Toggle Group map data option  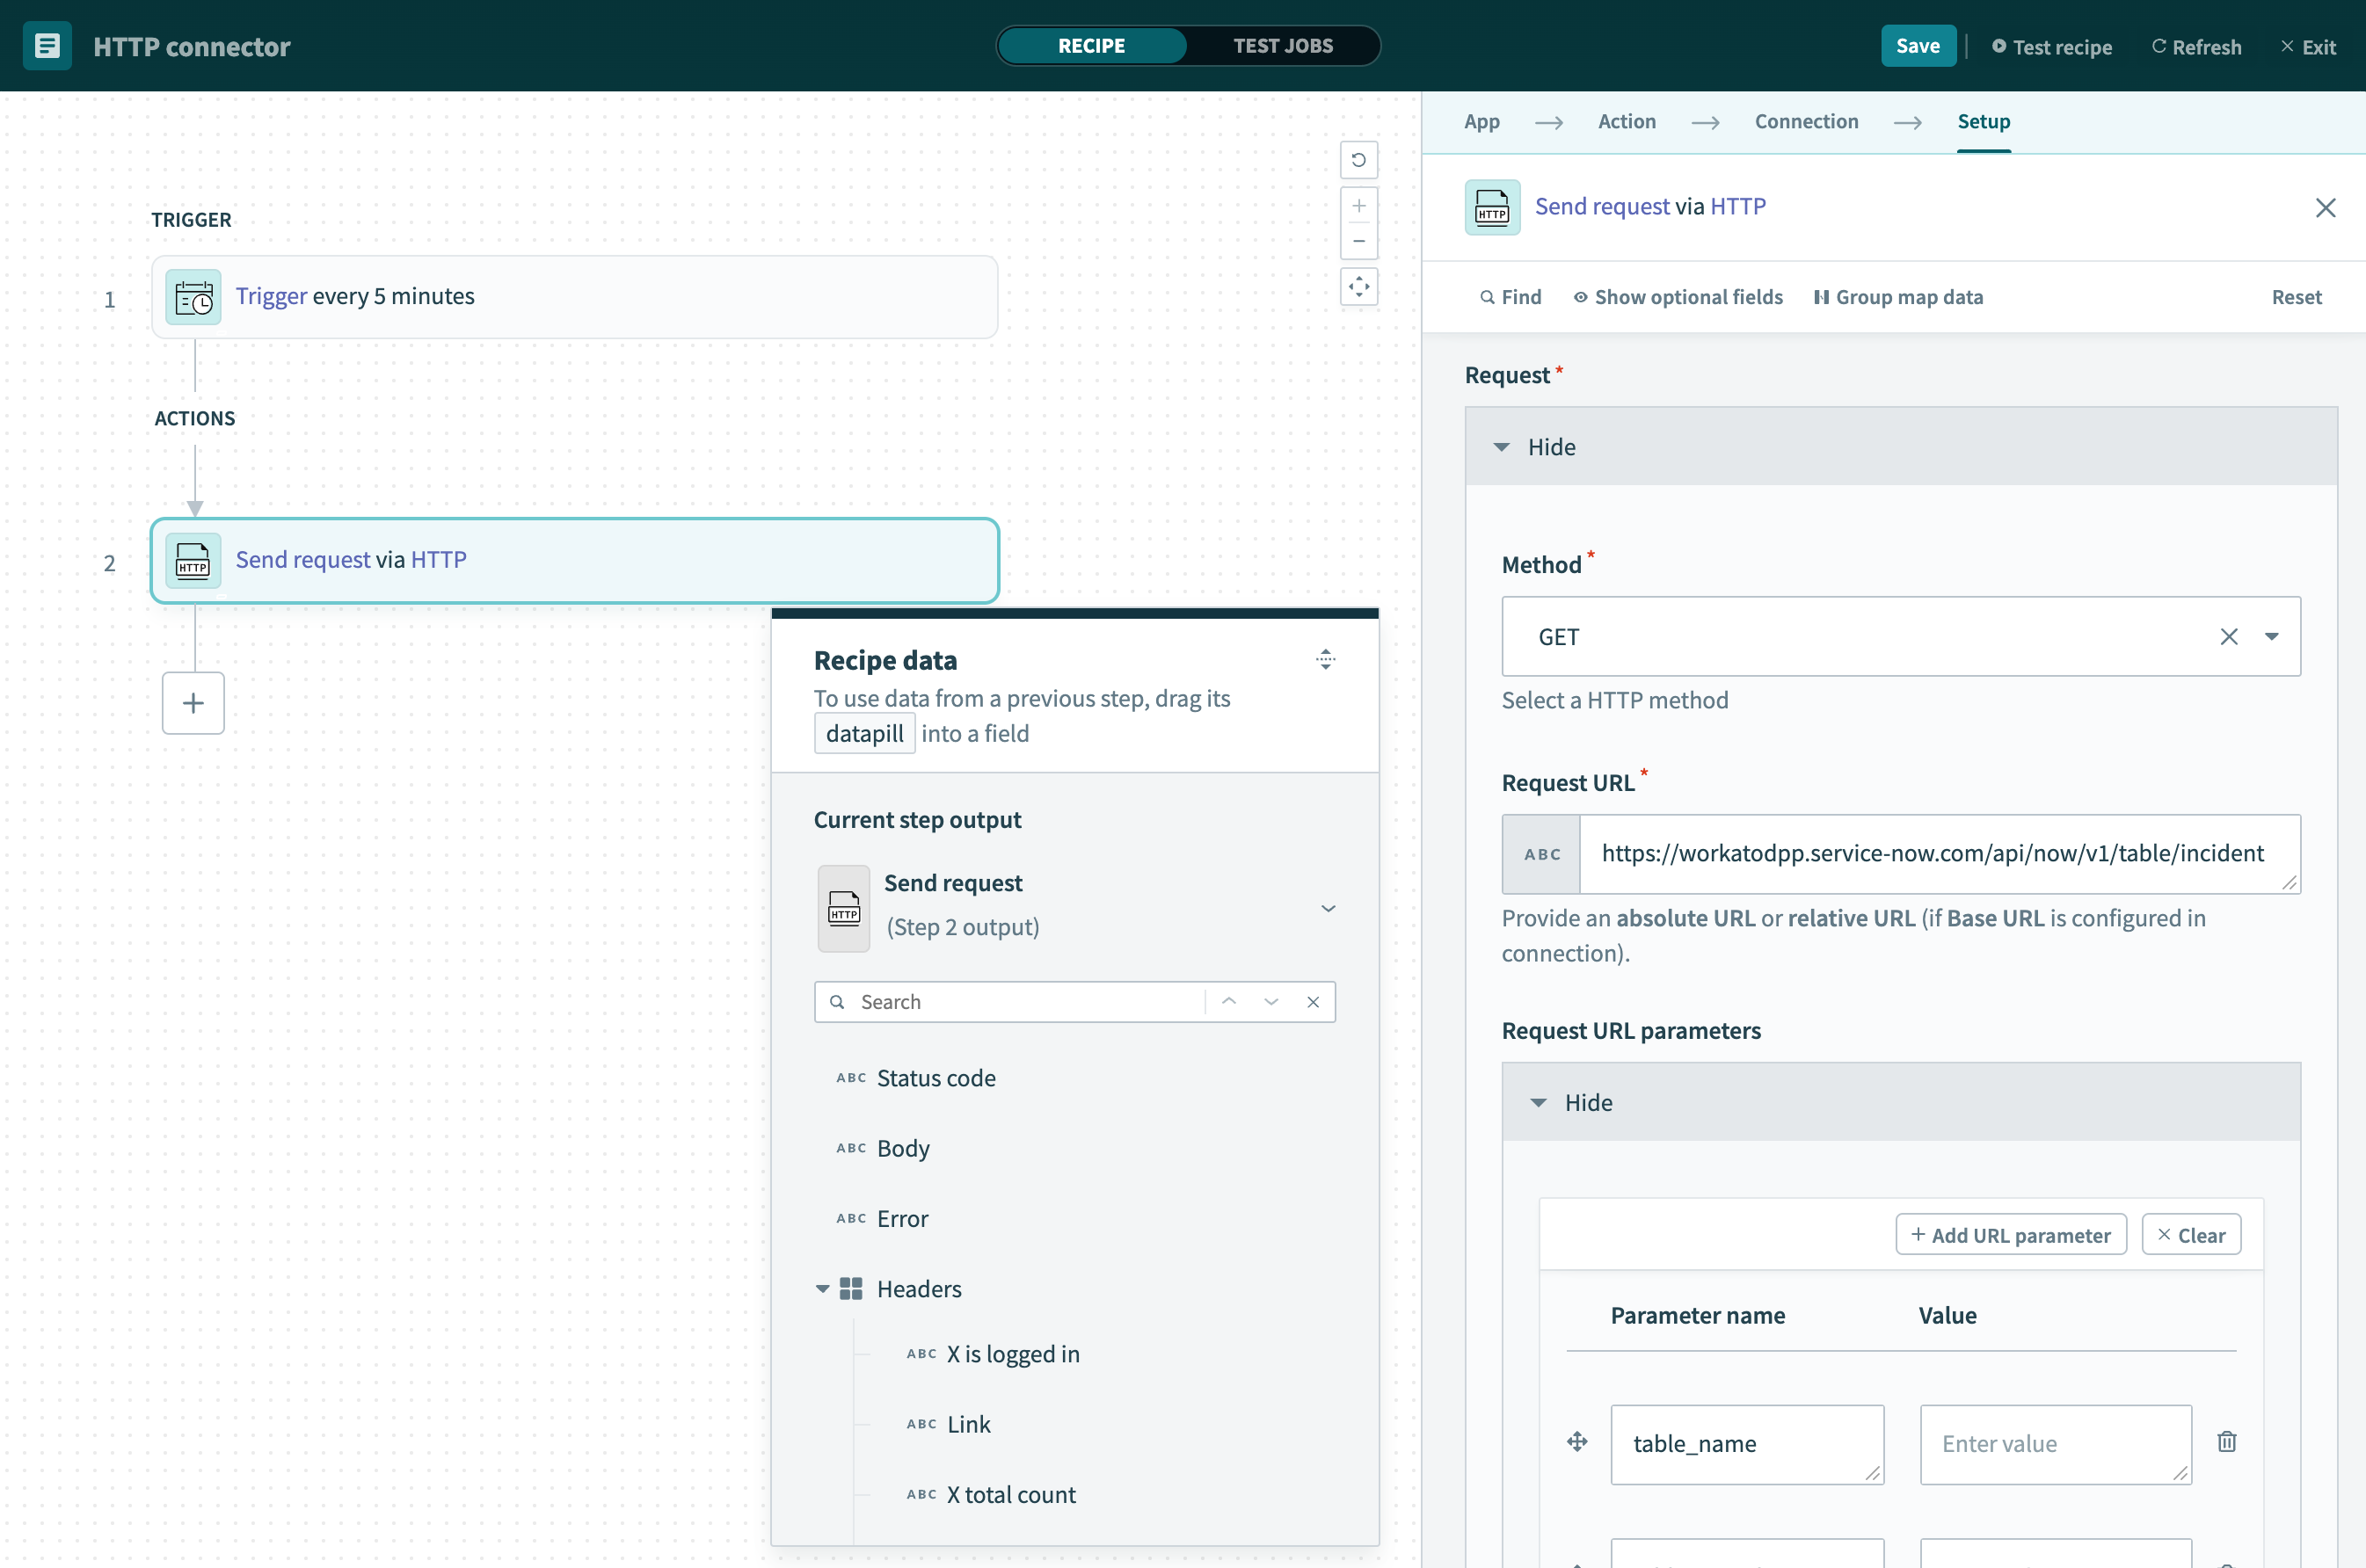point(1897,294)
